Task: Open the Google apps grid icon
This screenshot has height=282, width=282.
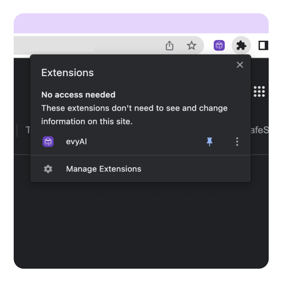Action: tap(259, 92)
